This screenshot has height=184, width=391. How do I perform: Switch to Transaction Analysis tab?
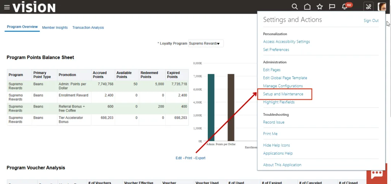coord(88,27)
